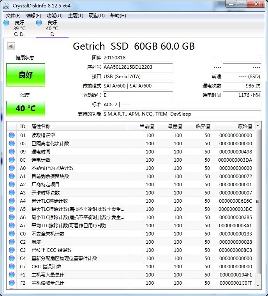Click the 40 °C temperature button
Screen dimensions: 268x296
[26, 109]
